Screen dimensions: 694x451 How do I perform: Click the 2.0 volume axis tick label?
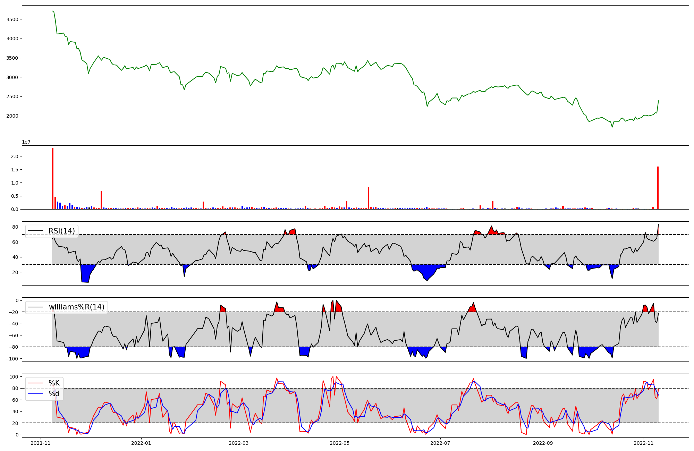[15, 156]
